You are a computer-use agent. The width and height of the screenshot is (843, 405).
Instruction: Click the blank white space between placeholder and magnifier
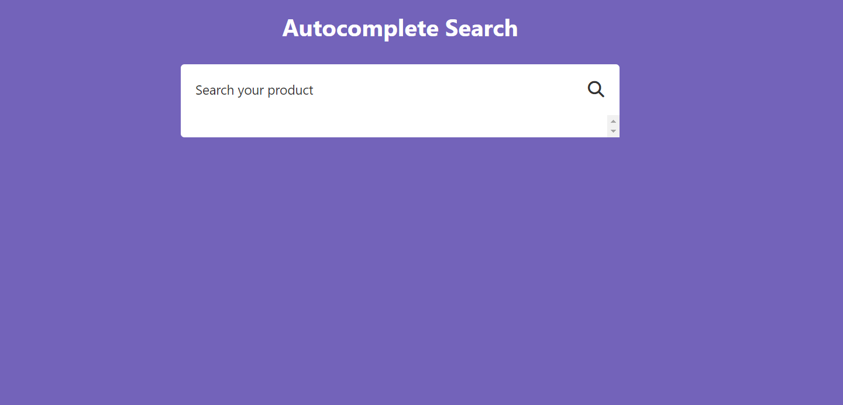pos(450,90)
